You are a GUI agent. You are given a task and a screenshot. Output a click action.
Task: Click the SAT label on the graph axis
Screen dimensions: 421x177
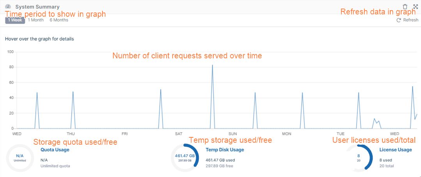click(179, 134)
